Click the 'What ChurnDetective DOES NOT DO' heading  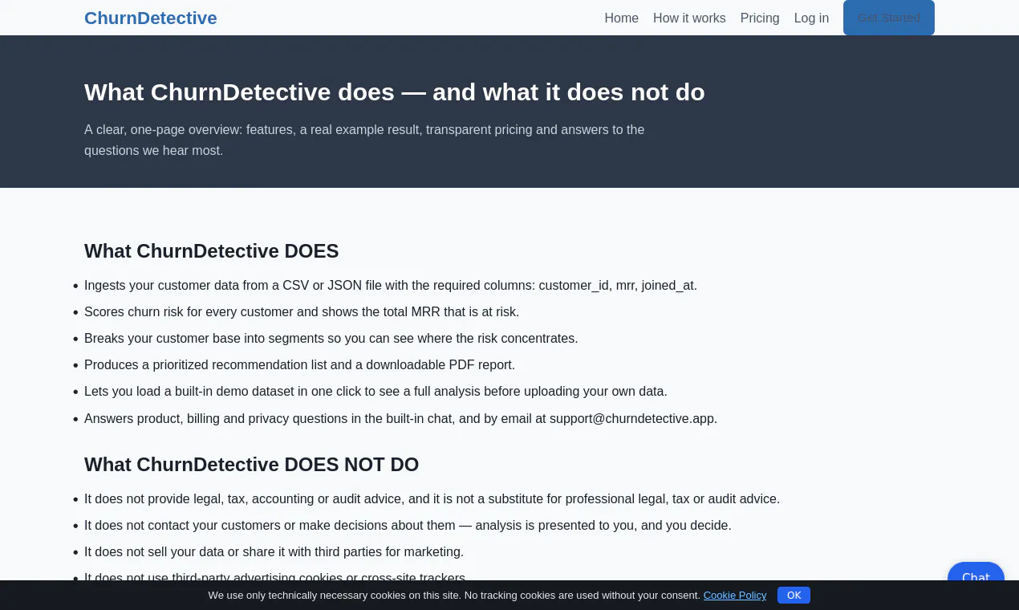pyautogui.click(x=252, y=465)
